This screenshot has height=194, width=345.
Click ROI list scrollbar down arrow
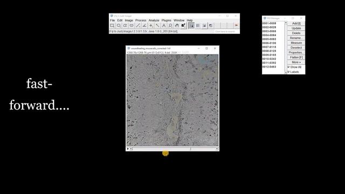286,72
